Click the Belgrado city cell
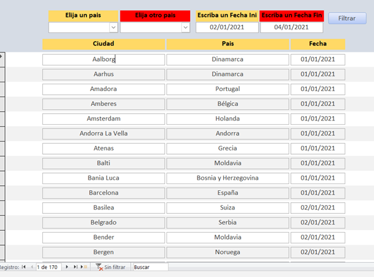 point(103,223)
